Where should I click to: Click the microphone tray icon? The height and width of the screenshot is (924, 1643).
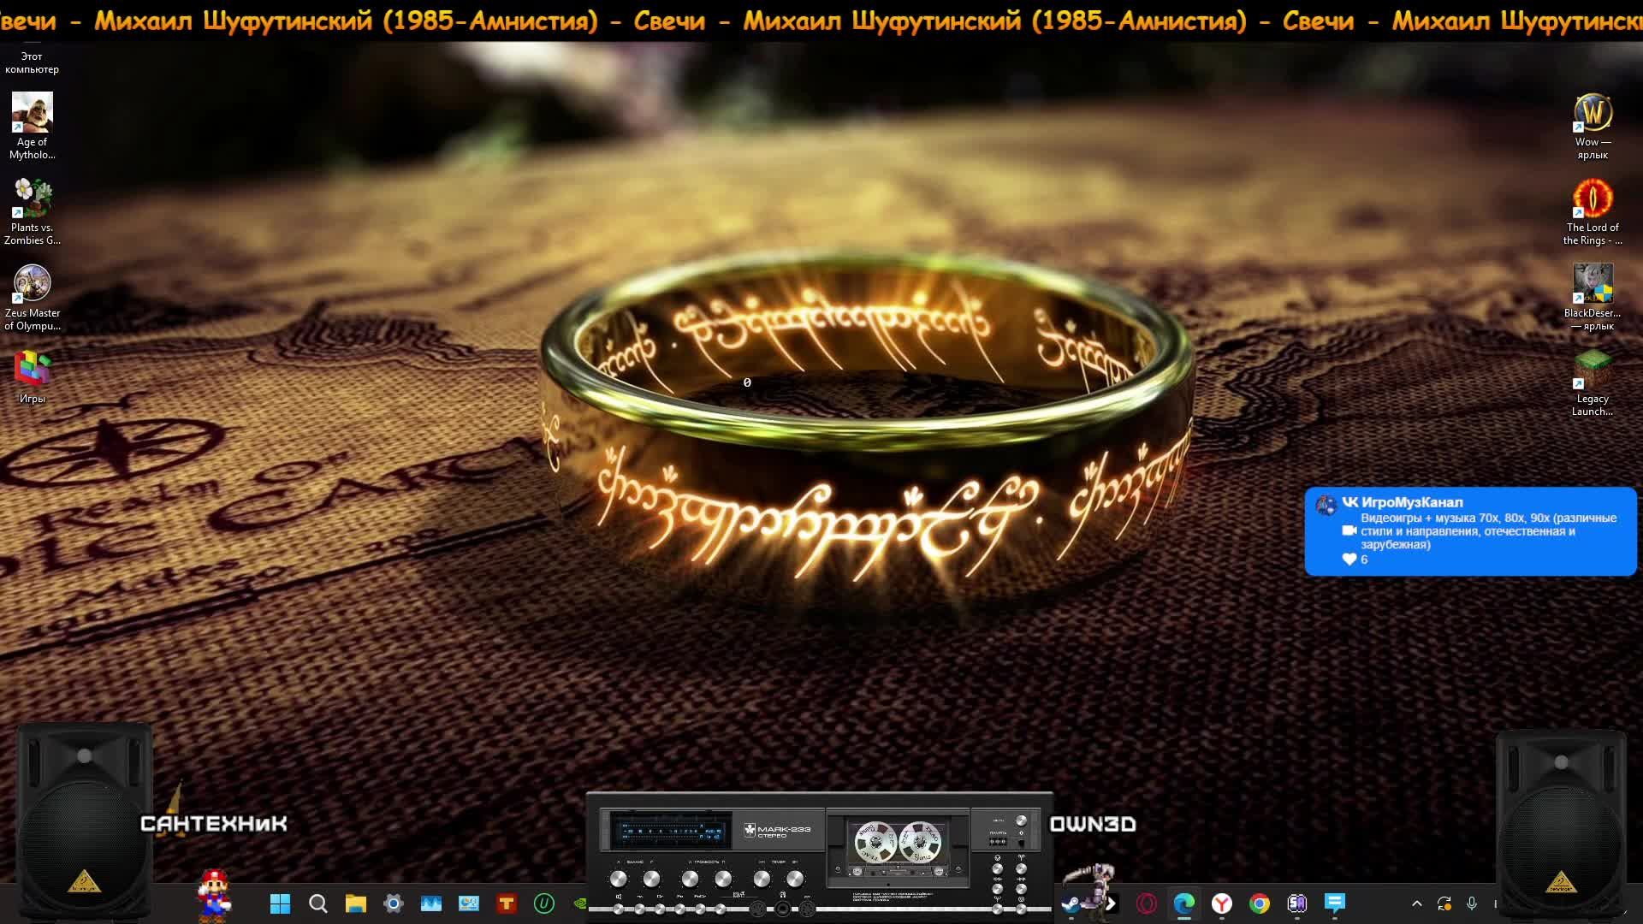[x=1472, y=903]
